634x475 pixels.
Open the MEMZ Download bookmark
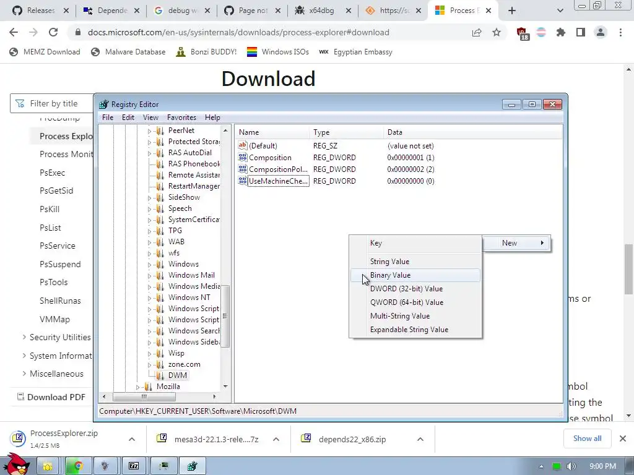point(45,52)
